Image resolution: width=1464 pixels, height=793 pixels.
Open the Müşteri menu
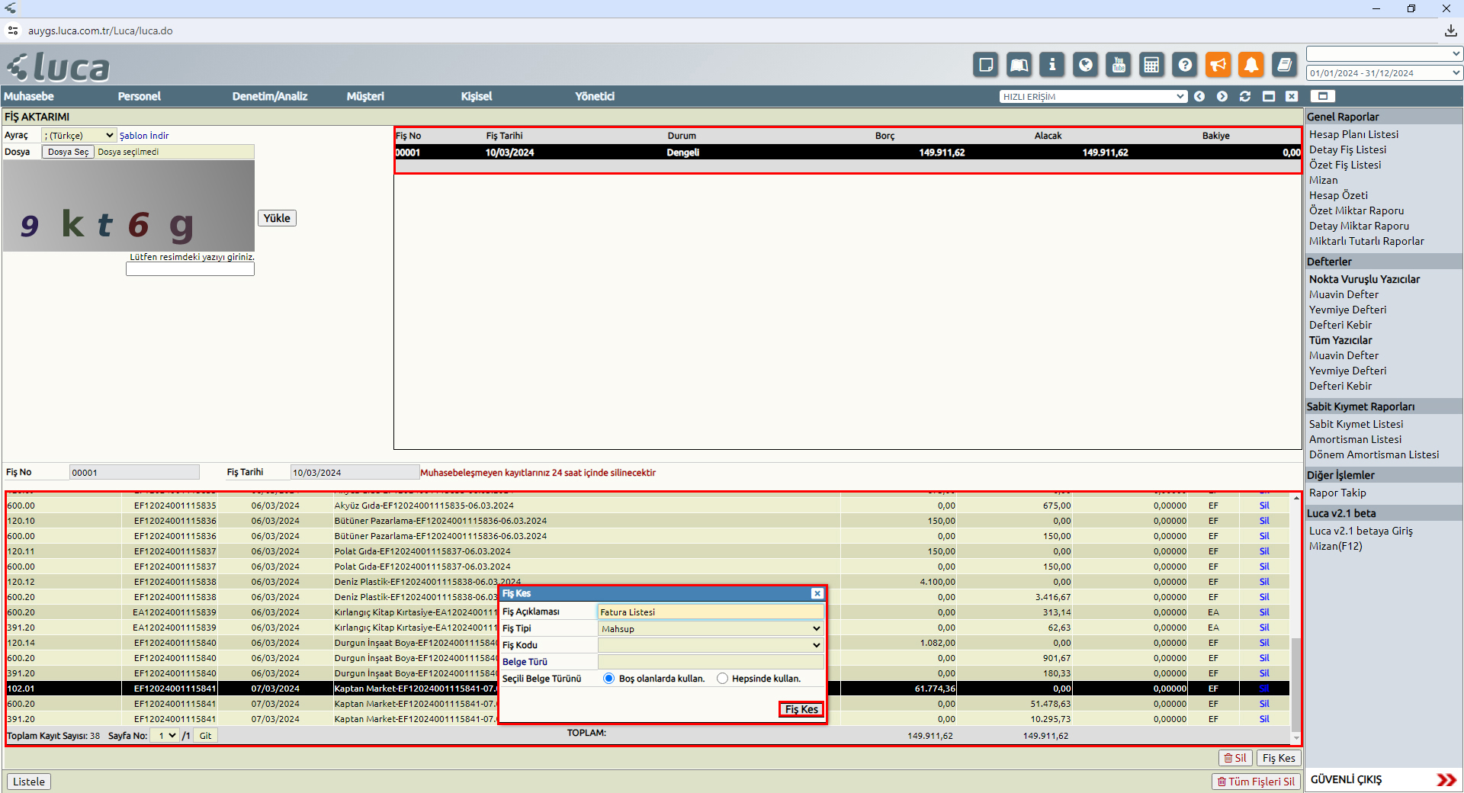[x=365, y=96]
